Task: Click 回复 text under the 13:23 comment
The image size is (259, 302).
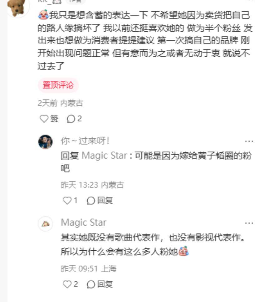Action: click(105, 201)
